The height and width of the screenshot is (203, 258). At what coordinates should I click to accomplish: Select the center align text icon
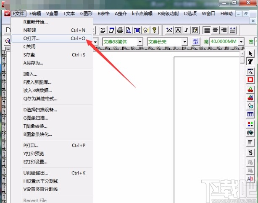(216, 30)
